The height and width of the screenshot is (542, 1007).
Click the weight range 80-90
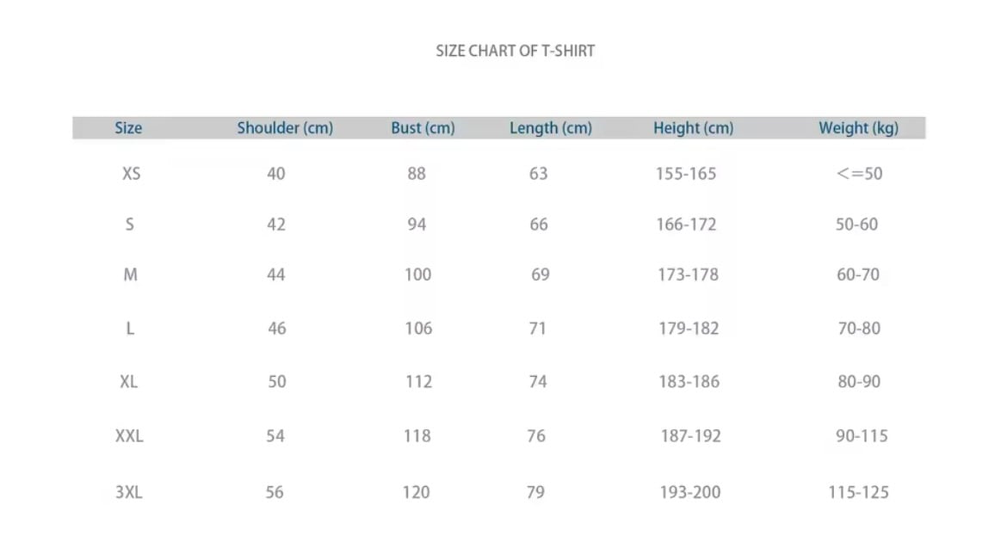click(x=859, y=382)
